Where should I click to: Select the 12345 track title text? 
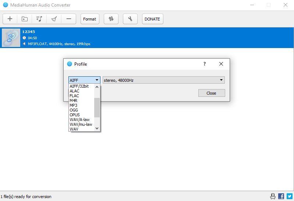28,32
